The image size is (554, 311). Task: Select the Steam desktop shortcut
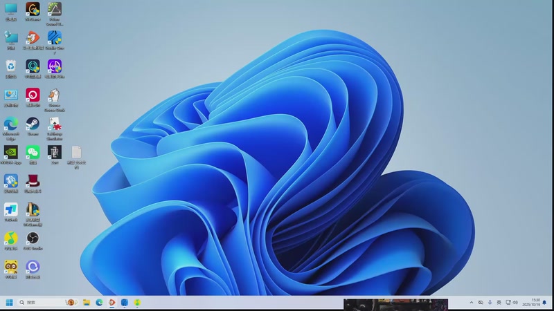[33, 124]
